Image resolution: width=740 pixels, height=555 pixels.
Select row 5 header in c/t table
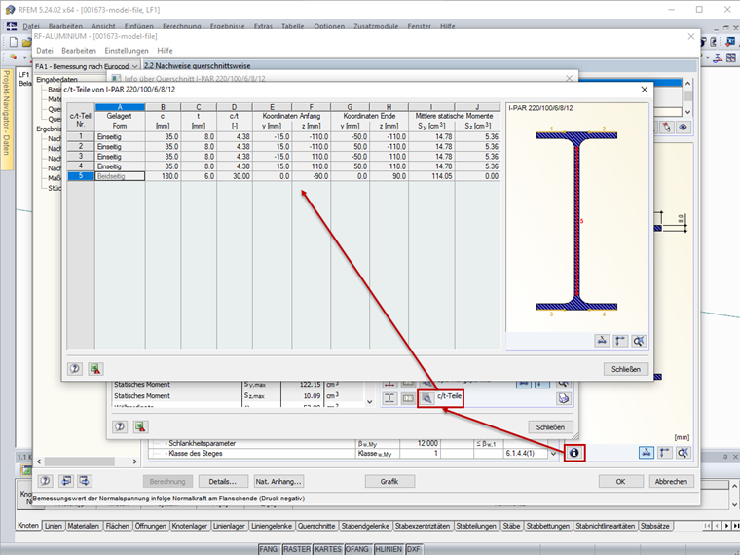coord(81,176)
